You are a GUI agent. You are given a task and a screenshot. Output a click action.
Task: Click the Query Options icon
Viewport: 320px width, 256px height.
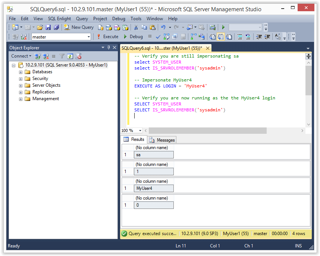point(175,37)
